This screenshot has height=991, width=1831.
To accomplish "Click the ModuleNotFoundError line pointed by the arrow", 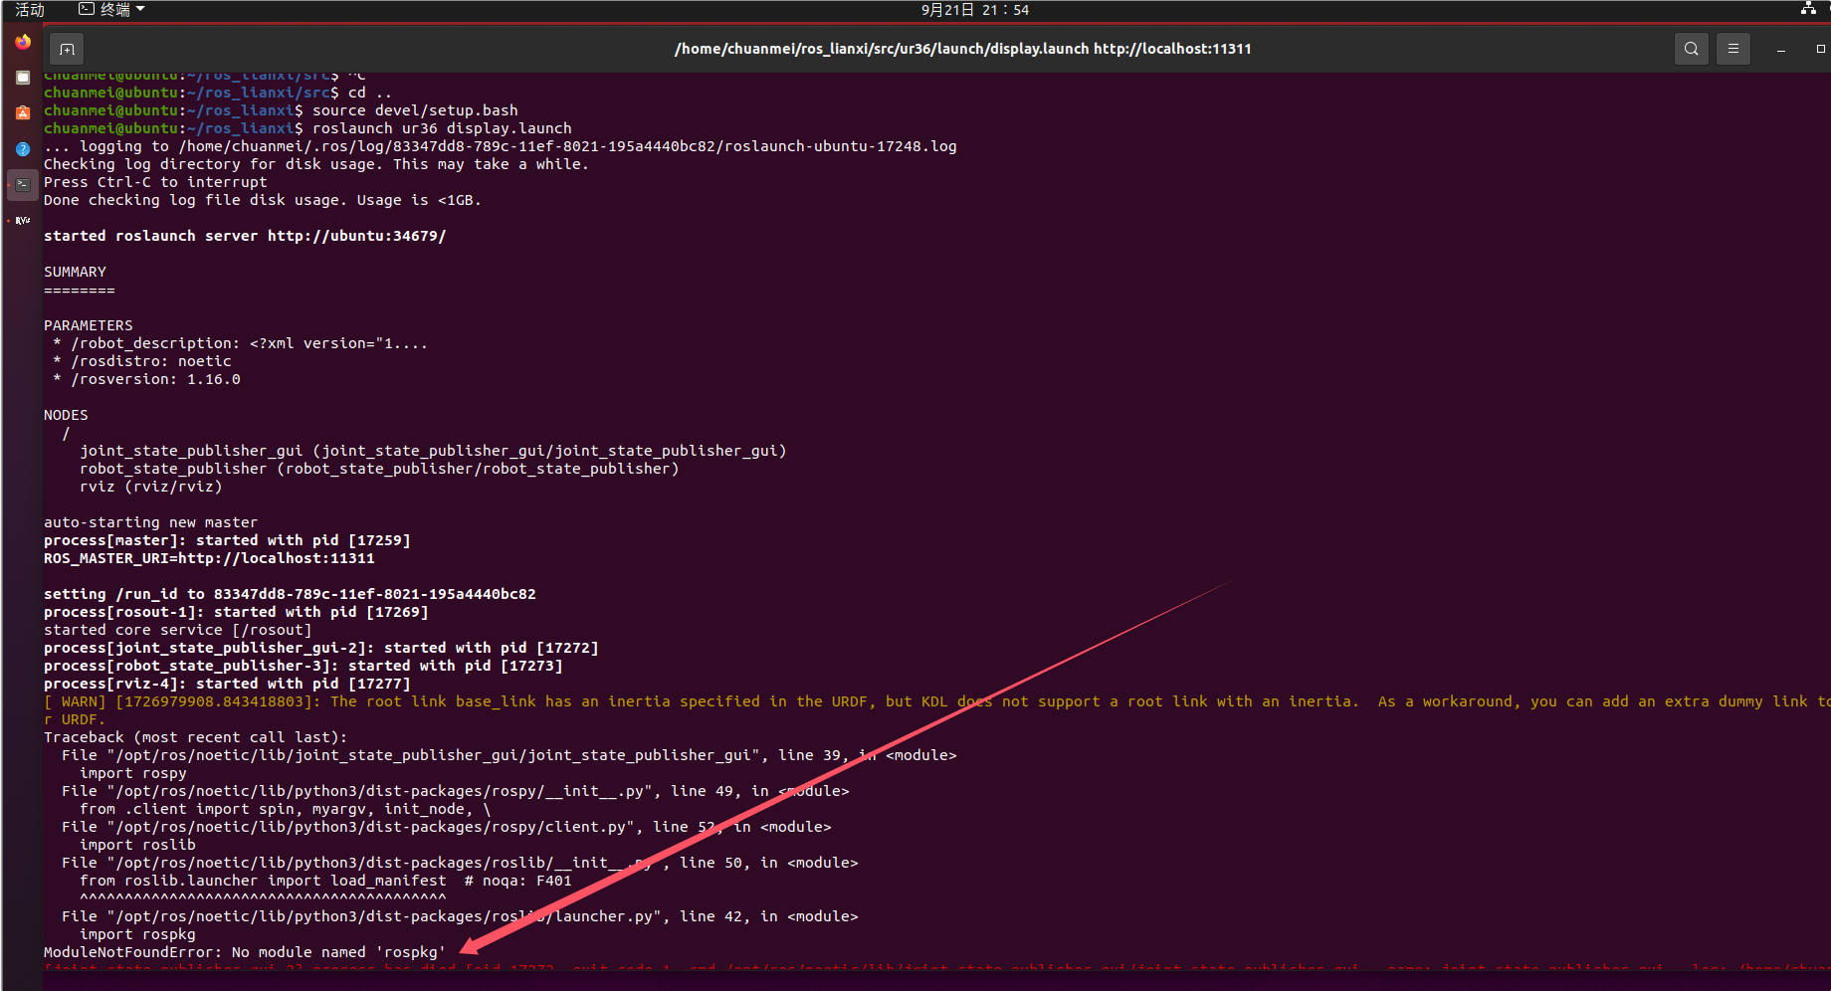I will [244, 951].
